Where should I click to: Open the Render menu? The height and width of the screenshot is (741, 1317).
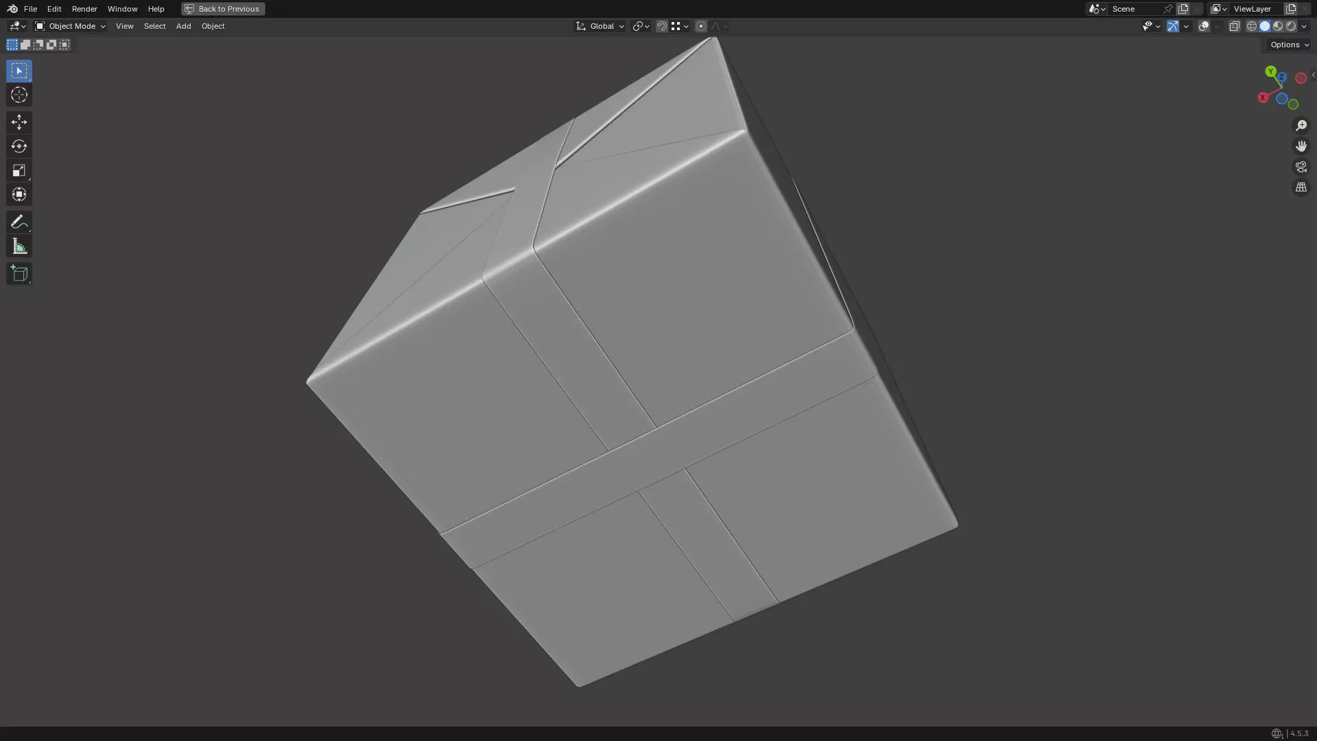[x=84, y=9]
